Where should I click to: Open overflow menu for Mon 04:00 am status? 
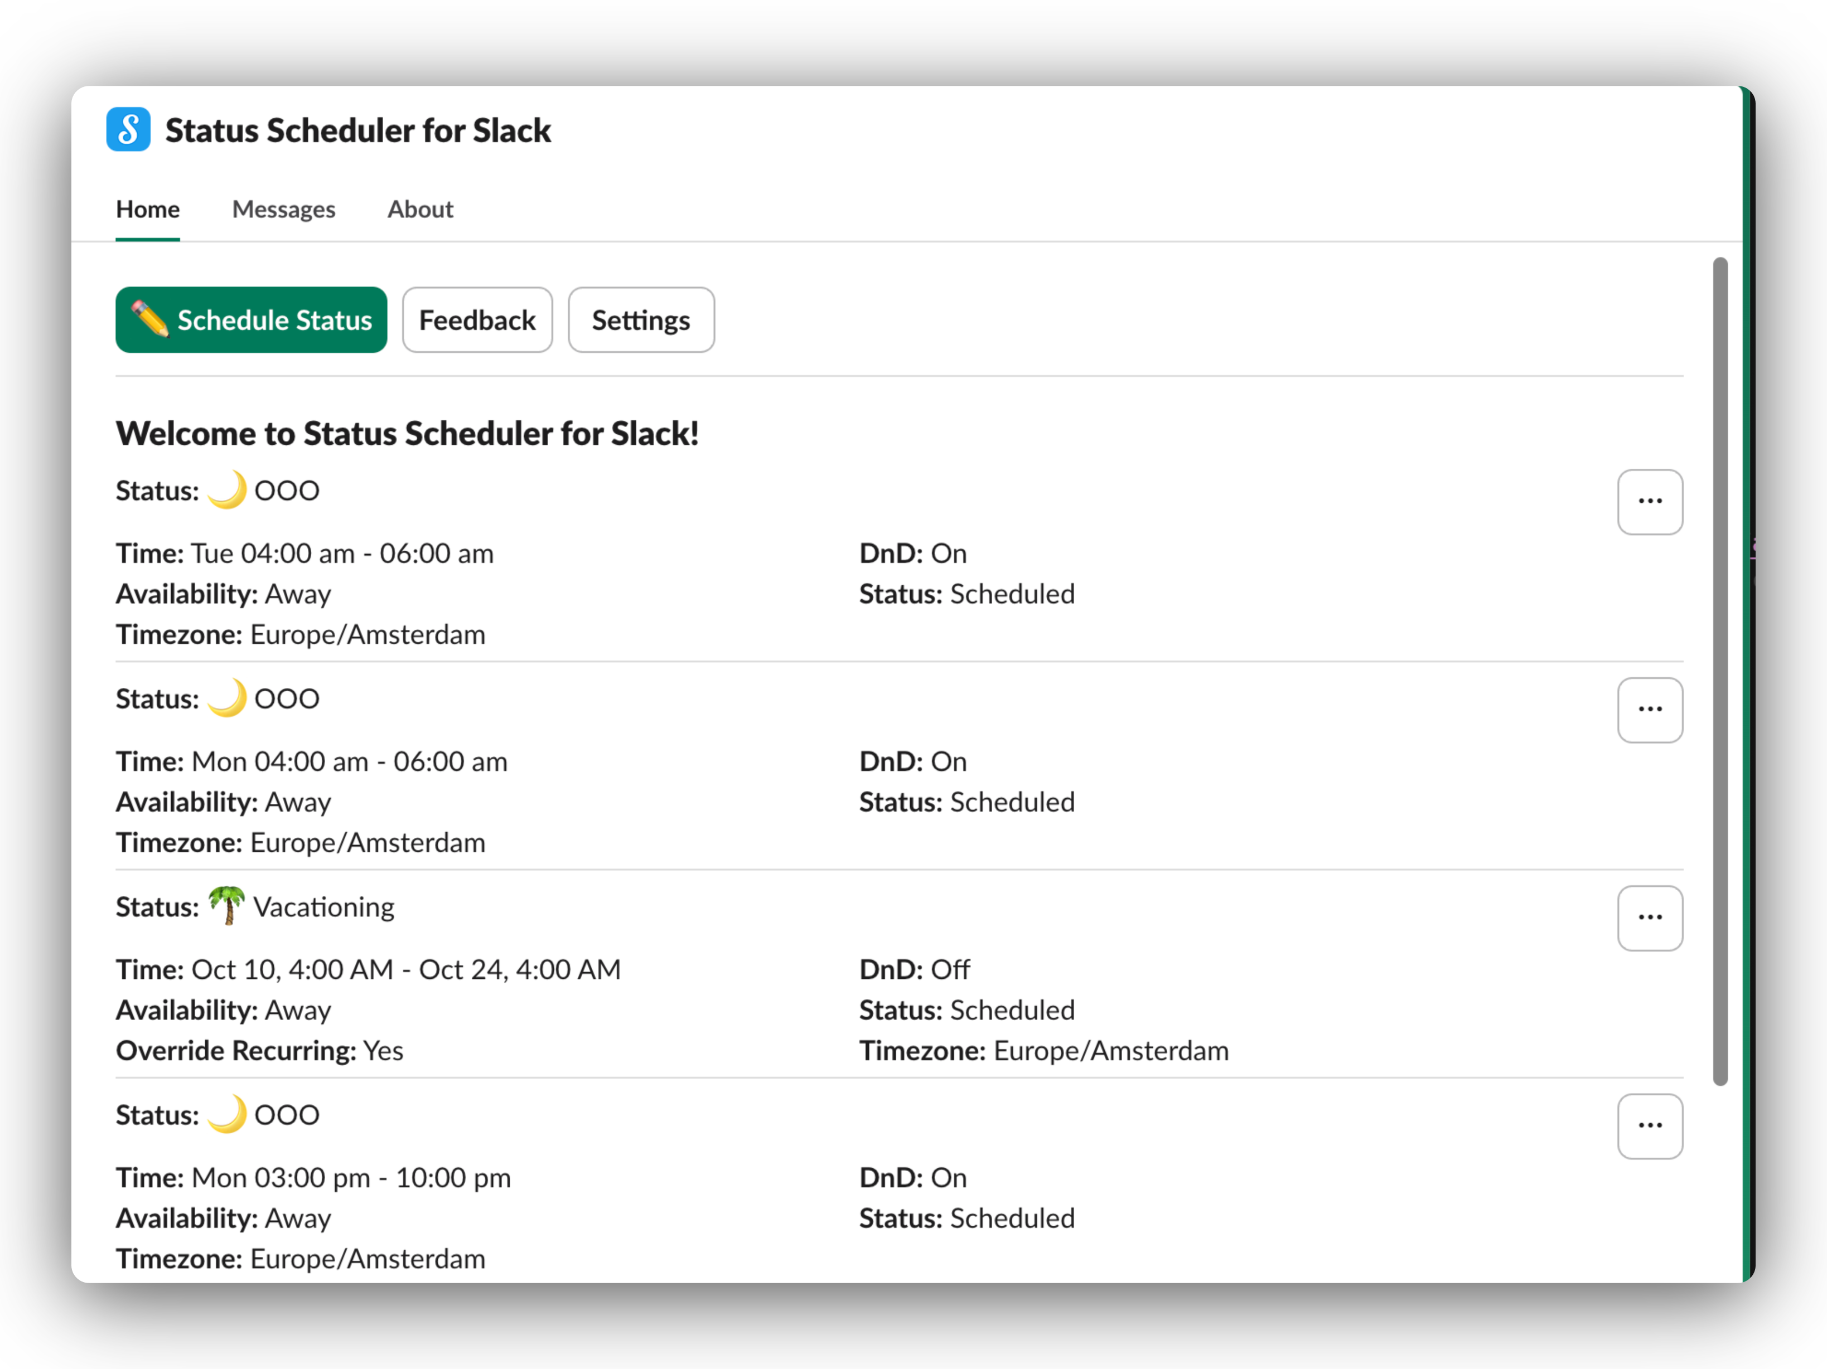pyautogui.click(x=1650, y=710)
